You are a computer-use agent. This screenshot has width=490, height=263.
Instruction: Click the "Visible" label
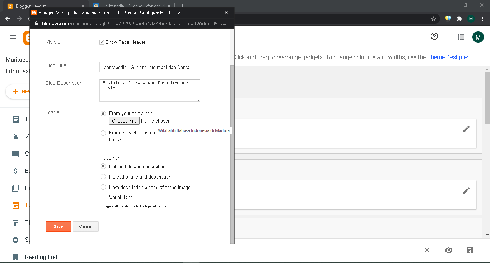53,42
